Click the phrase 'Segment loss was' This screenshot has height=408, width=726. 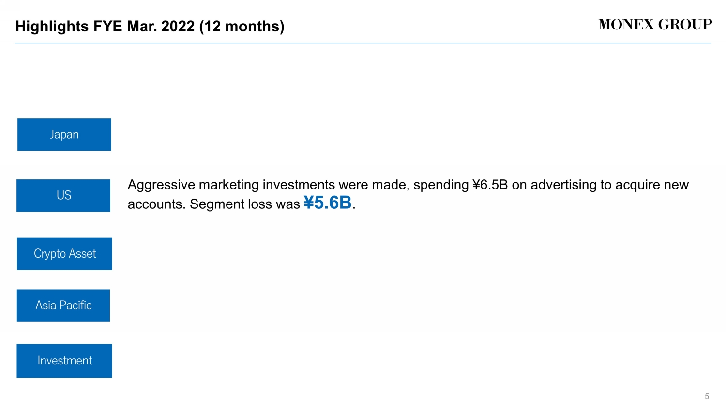[245, 204]
